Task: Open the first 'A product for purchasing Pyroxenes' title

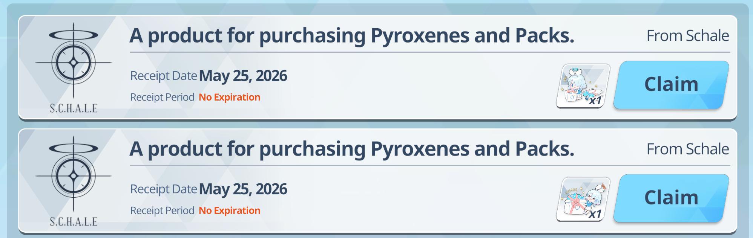Action: tap(352, 36)
